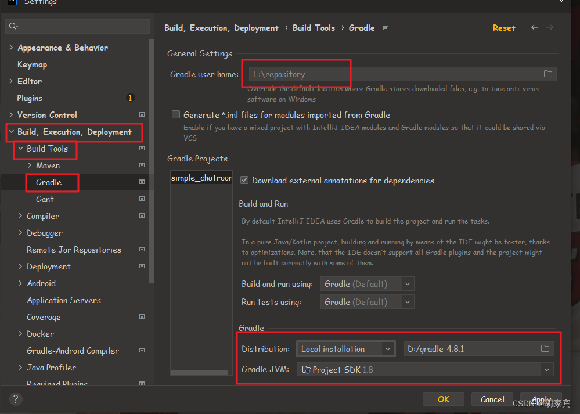This screenshot has height=414, width=580.
Task: Click the Reset link
Action: tap(503, 27)
